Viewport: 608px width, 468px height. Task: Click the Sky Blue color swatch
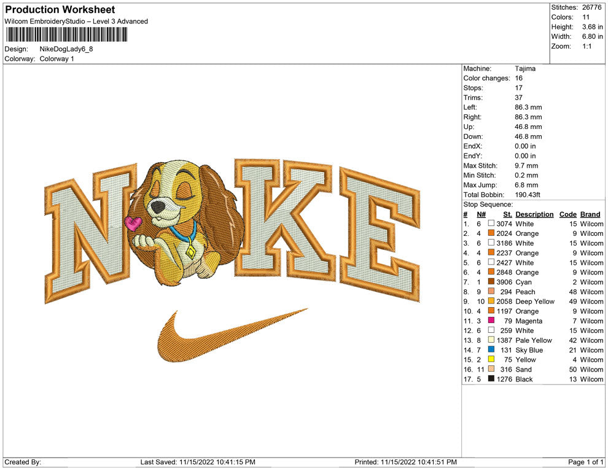491,349
